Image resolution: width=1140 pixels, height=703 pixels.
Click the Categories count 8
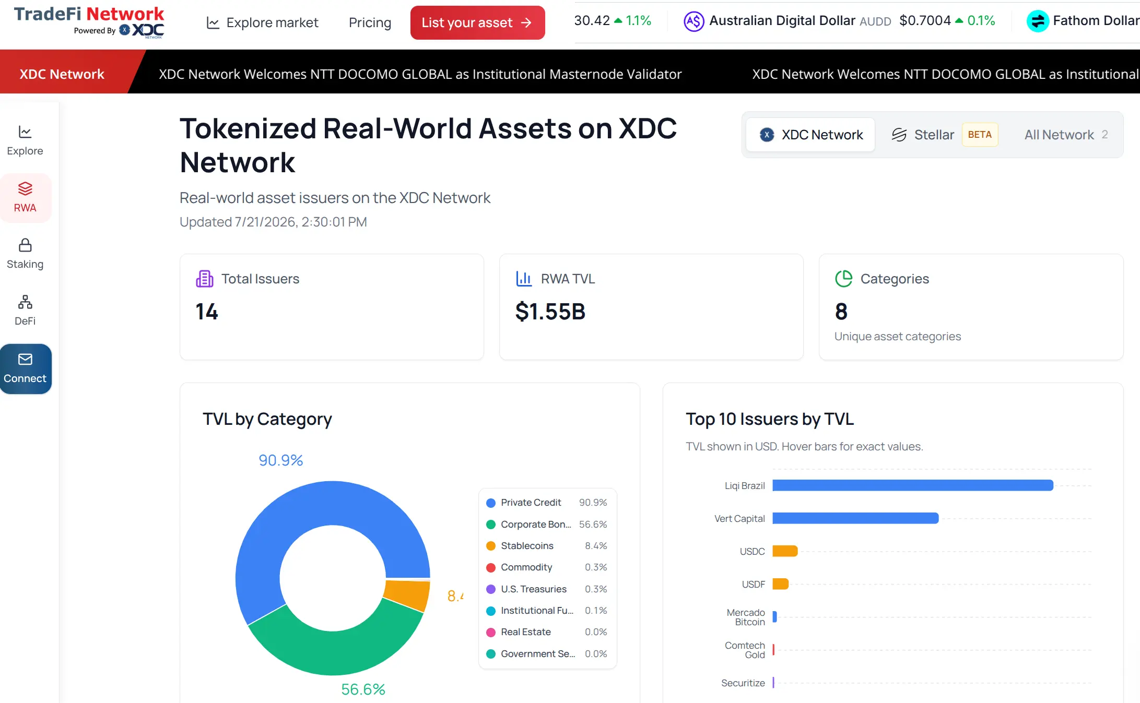click(841, 312)
